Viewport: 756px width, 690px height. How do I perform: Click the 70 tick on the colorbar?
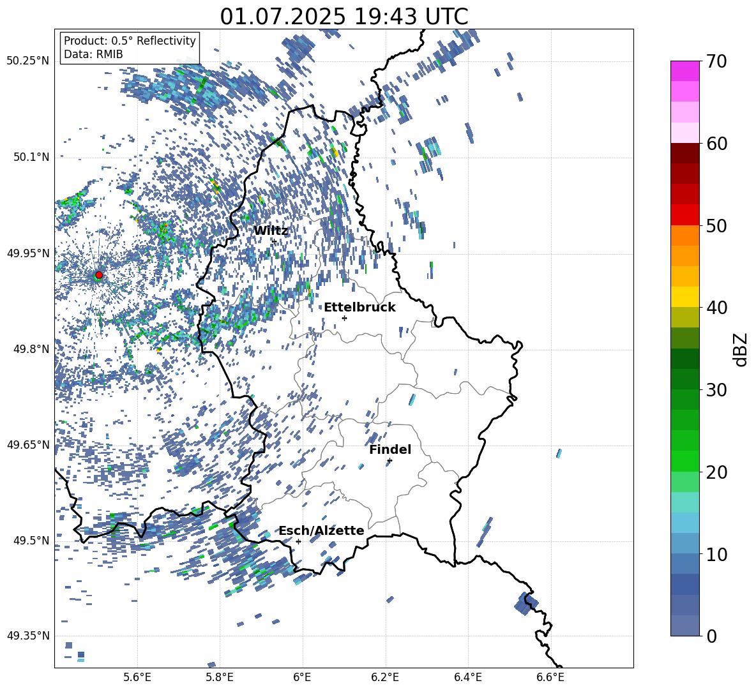[716, 61]
